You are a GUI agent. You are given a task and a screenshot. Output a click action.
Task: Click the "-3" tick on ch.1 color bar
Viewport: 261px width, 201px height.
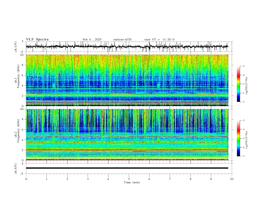[243, 66]
